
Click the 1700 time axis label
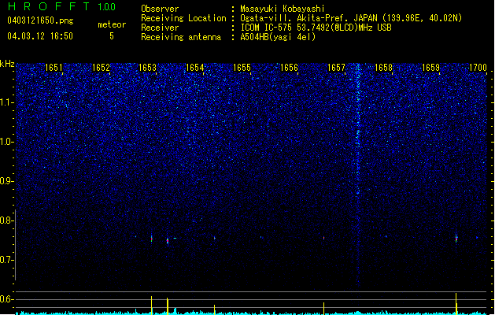pos(478,68)
